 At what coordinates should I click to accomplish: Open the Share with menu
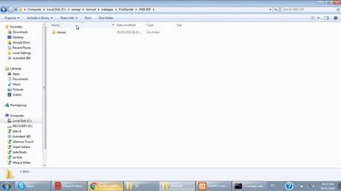pyautogui.click(x=69, y=18)
